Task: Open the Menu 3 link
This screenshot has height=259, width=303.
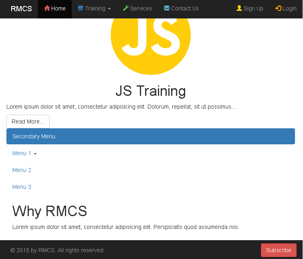Action: (x=22, y=187)
